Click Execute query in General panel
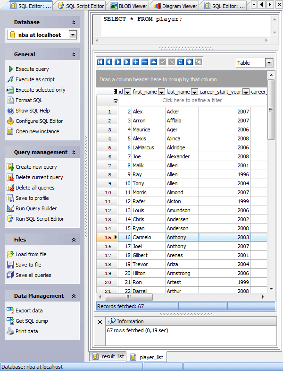Image resolution: width=283 pixels, height=371 pixels. (x=32, y=69)
